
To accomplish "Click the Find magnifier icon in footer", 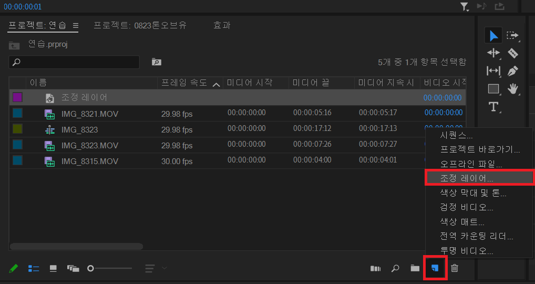I will tap(395, 268).
